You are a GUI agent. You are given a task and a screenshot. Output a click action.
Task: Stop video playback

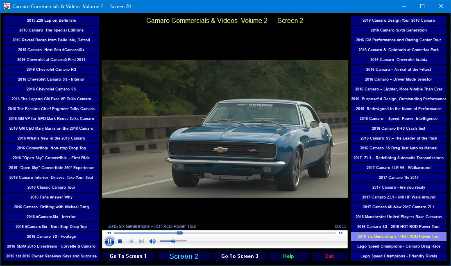(x=120, y=241)
